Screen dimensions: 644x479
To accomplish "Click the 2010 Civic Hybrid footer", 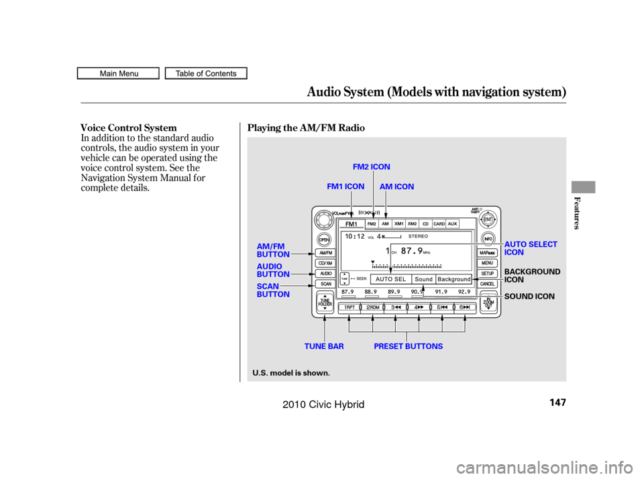I will point(323,405).
